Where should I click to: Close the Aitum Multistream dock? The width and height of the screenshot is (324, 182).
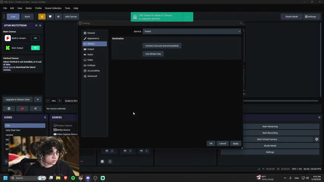[40, 26]
